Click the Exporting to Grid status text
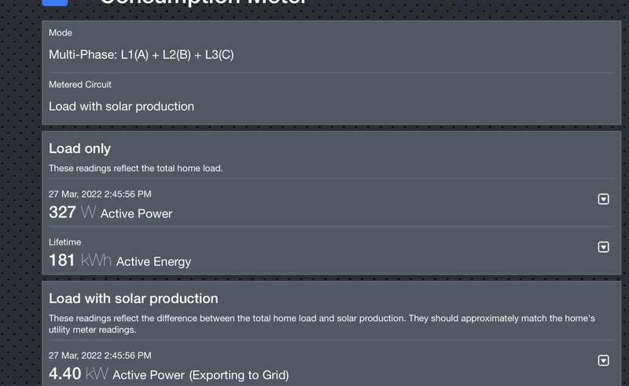The image size is (629, 386). tap(239, 375)
